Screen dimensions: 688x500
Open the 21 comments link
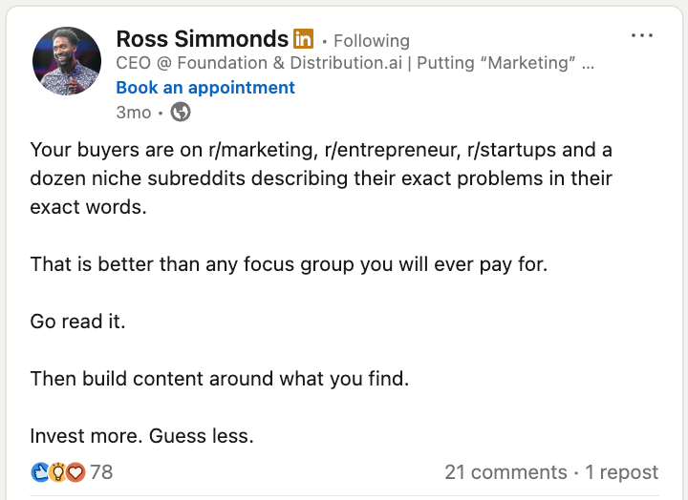point(505,472)
